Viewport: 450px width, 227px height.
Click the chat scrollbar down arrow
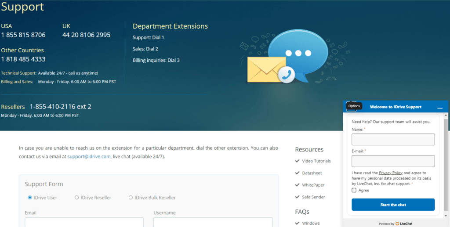(446, 216)
